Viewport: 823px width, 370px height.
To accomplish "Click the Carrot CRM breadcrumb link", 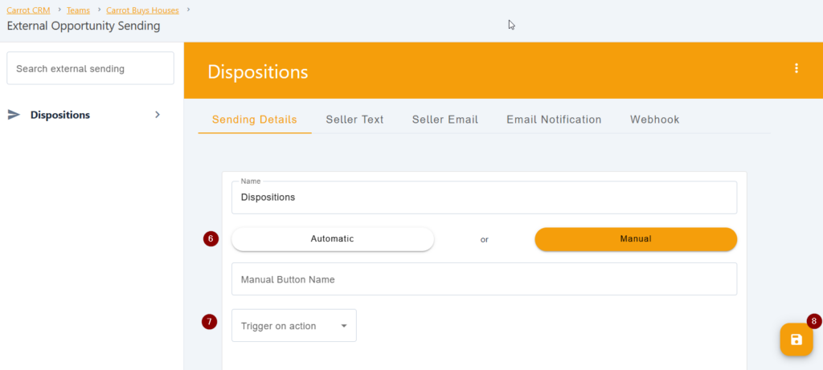I will [27, 10].
